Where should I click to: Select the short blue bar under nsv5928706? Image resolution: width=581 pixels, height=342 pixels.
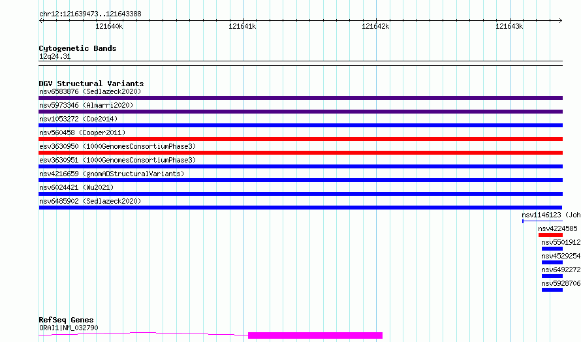552,290
